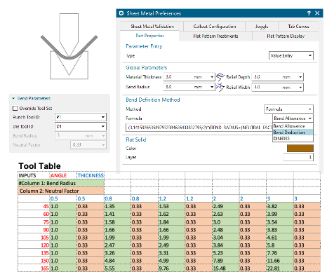Click the Relief Width icon
This screenshot has height=279, width=327.
click(x=220, y=87)
